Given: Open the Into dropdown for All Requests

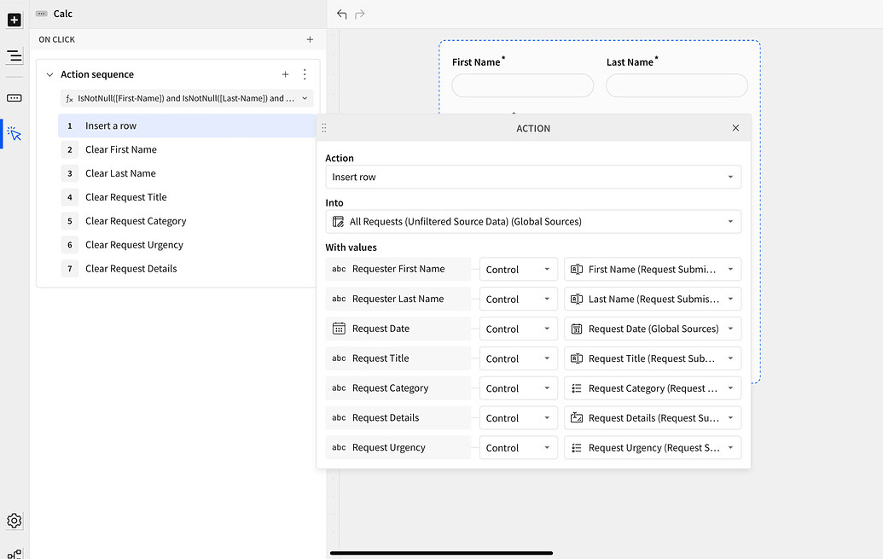Looking at the screenshot, I should [532, 221].
